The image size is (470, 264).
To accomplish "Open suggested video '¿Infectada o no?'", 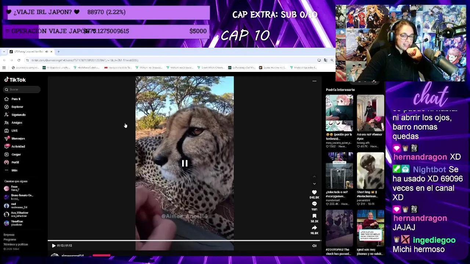I will click(339, 170).
